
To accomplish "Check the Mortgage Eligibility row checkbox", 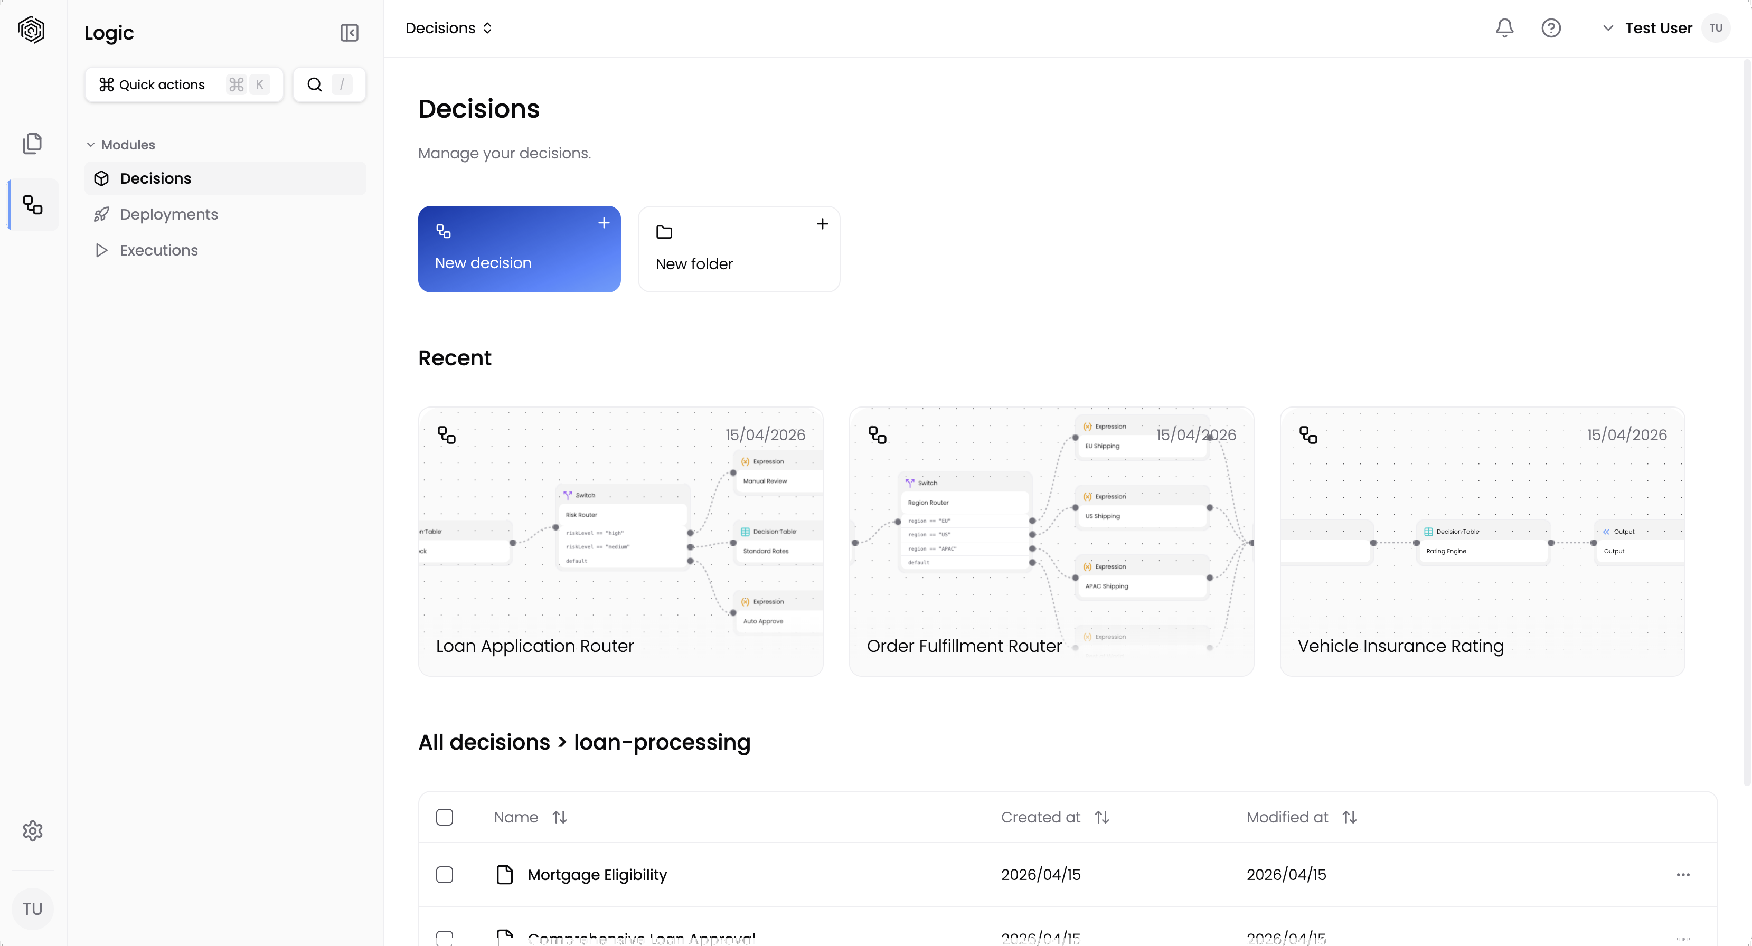I will point(444,875).
